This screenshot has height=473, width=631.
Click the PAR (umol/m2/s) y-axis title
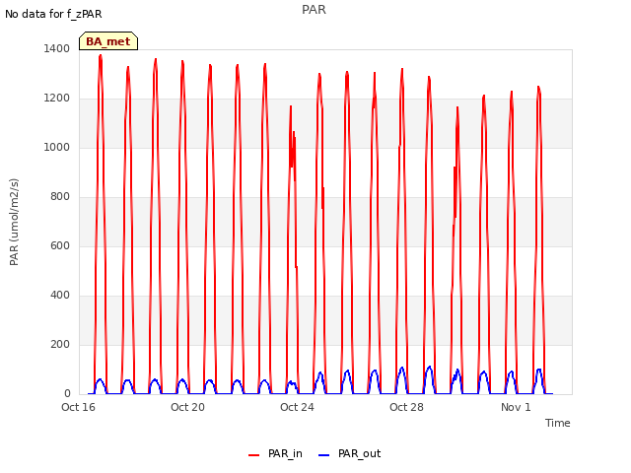click(x=14, y=222)
